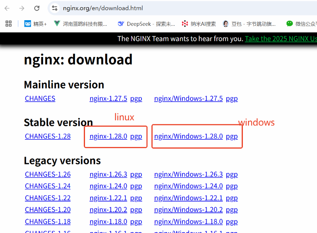Click the Legacy versions heading

(x=62, y=161)
